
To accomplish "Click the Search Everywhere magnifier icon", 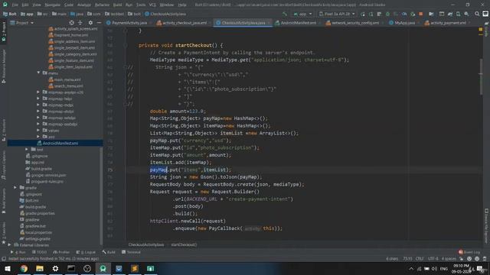I will coord(477,14).
